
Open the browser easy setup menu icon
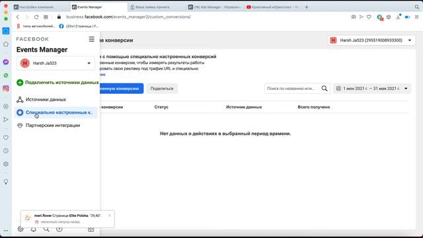click(x=416, y=17)
